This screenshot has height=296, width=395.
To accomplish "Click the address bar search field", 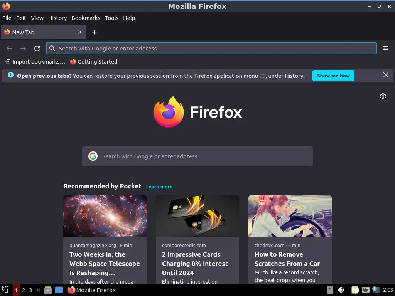I will point(211,48).
